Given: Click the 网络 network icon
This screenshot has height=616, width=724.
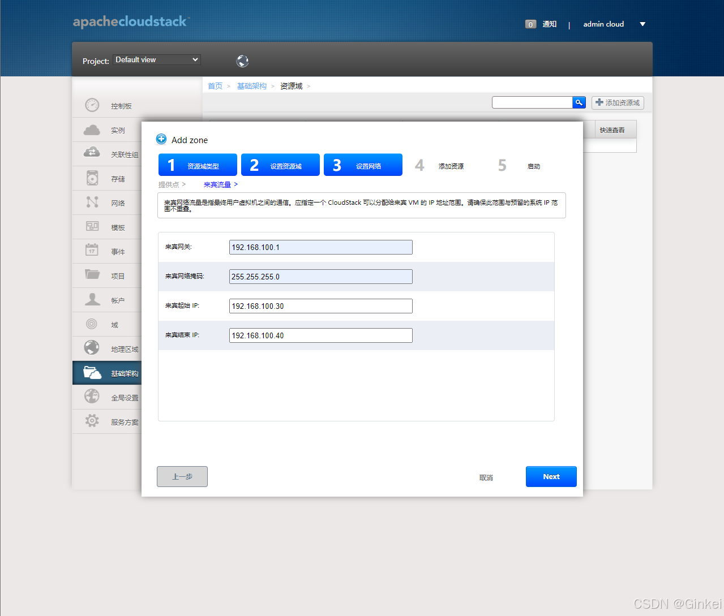Looking at the screenshot, I should [117, 203].
